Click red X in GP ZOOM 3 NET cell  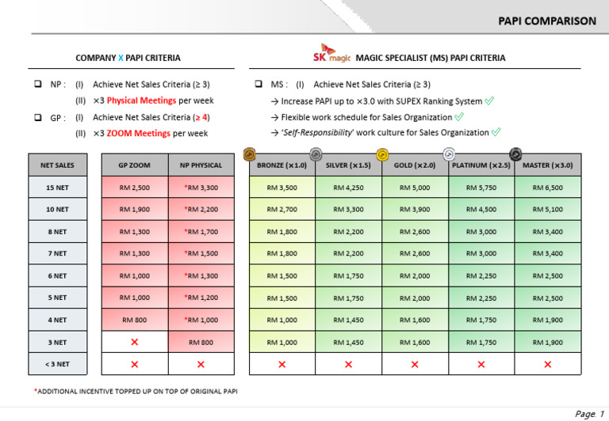coord(135,342)
